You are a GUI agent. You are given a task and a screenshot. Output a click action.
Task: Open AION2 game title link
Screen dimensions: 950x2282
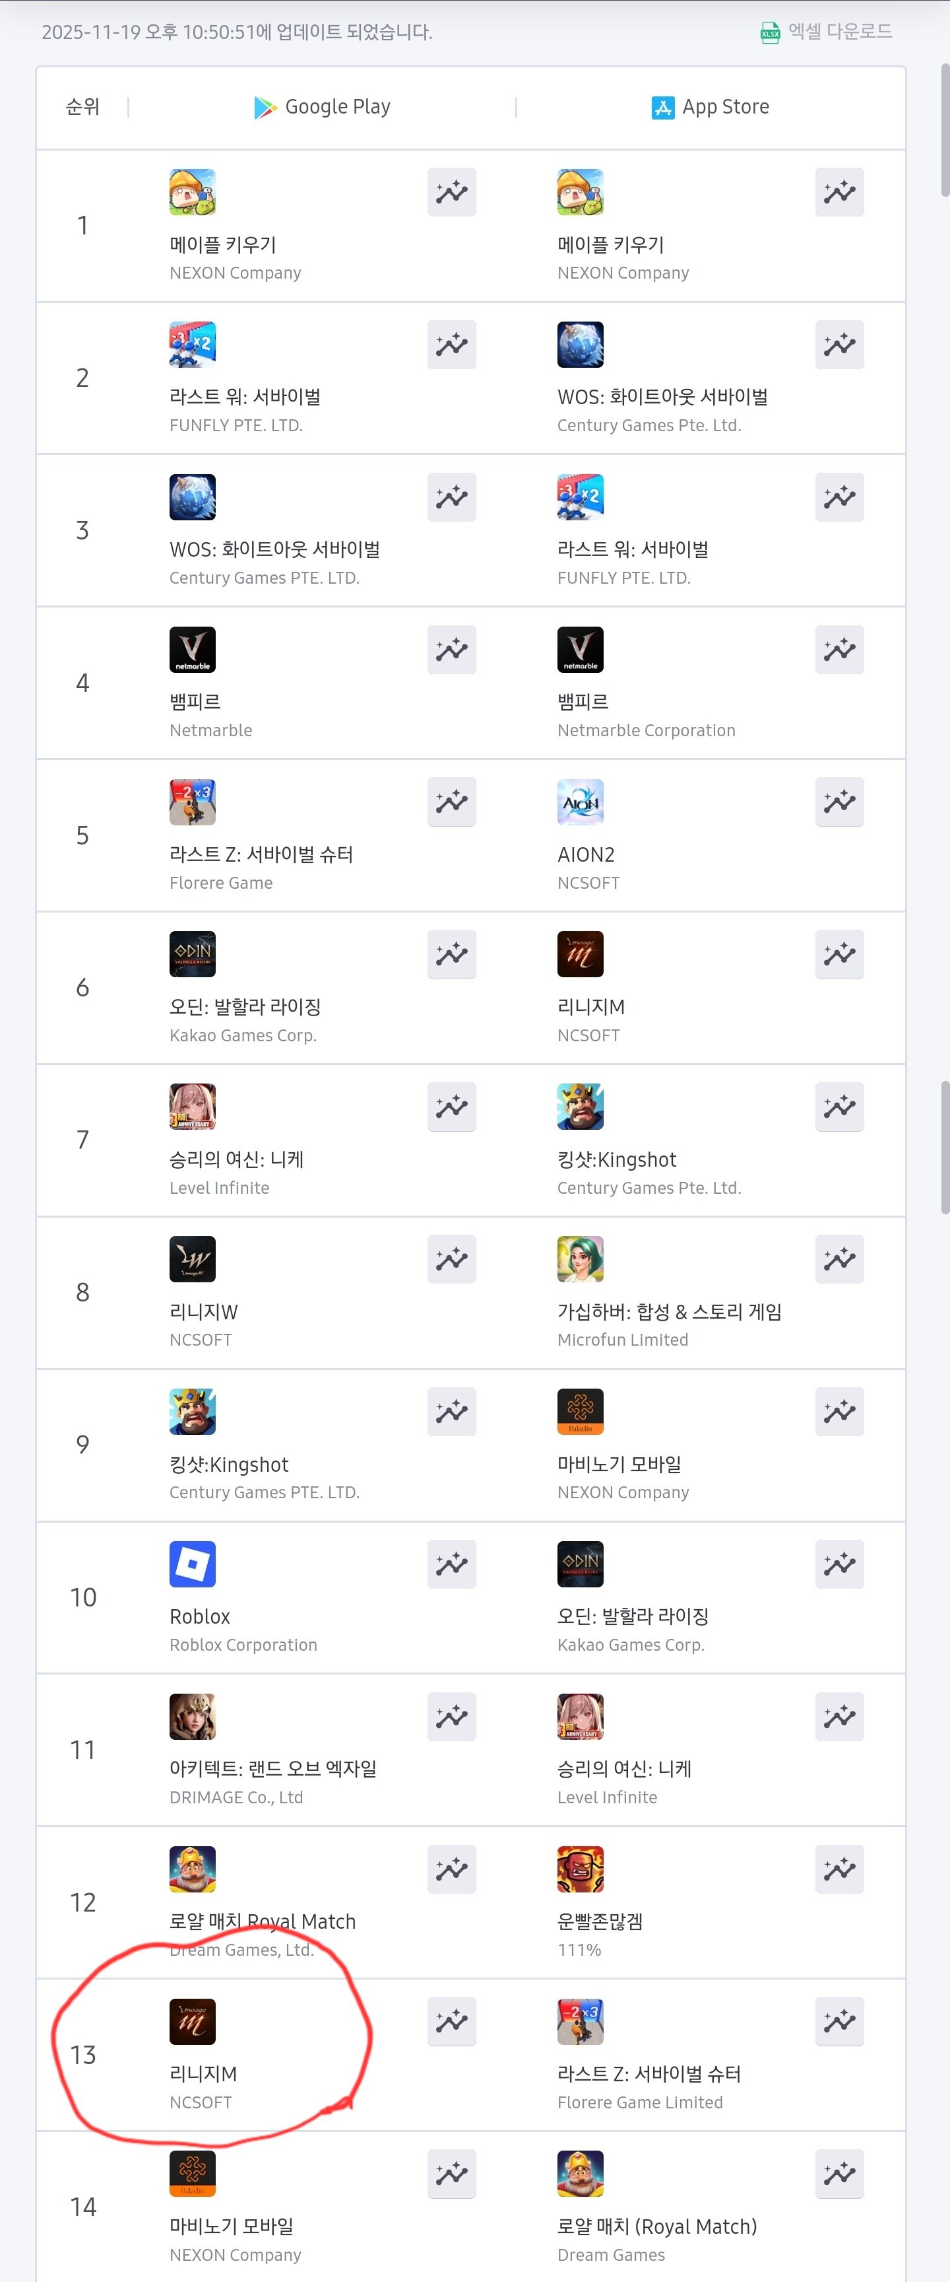pyautogui.click(x=586, y=855)
